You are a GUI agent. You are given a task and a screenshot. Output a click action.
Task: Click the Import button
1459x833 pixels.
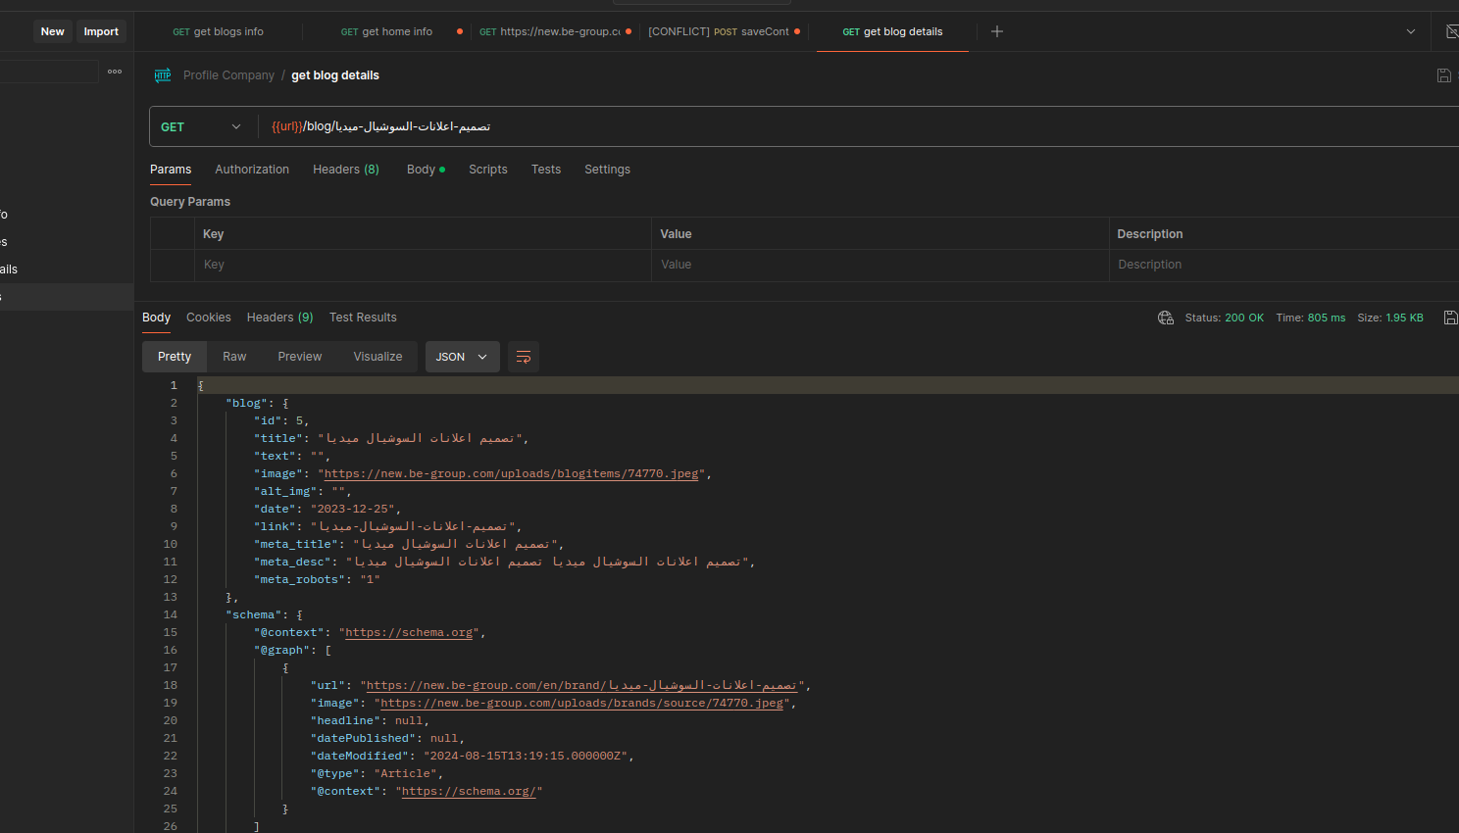pyautogui.click(x=101, y=31)
